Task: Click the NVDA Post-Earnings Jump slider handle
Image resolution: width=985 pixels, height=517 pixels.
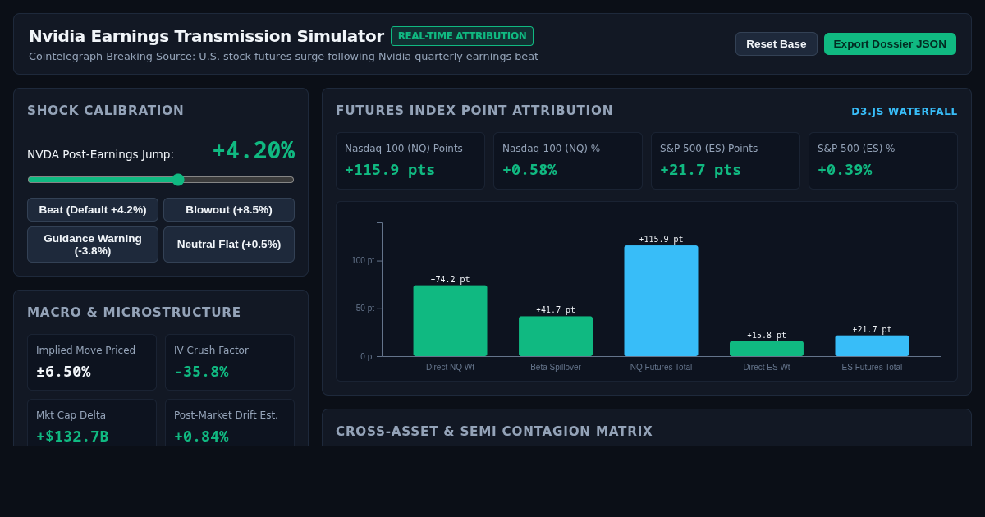Action: (178, 180)
